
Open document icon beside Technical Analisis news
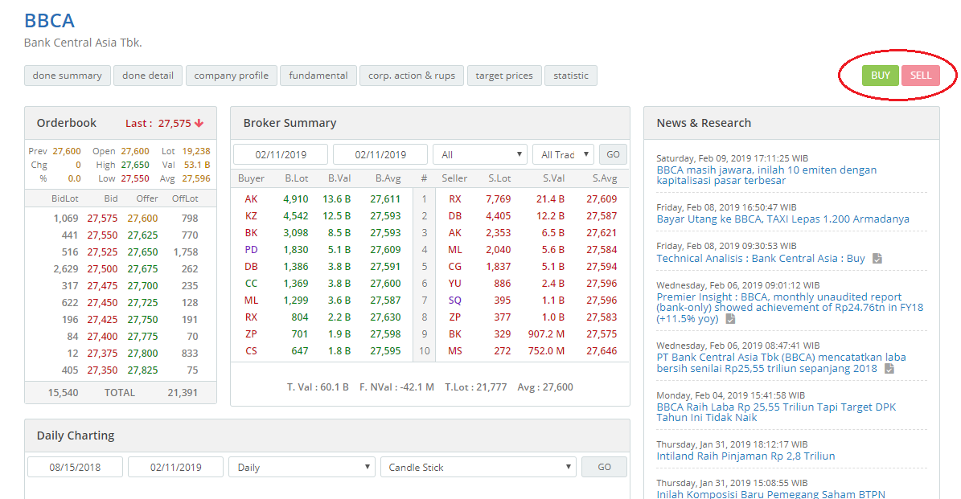[877, 259]
